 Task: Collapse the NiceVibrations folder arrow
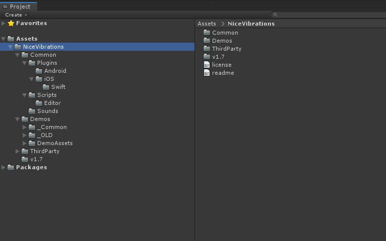pyautogui.click(x=11, y=47)
